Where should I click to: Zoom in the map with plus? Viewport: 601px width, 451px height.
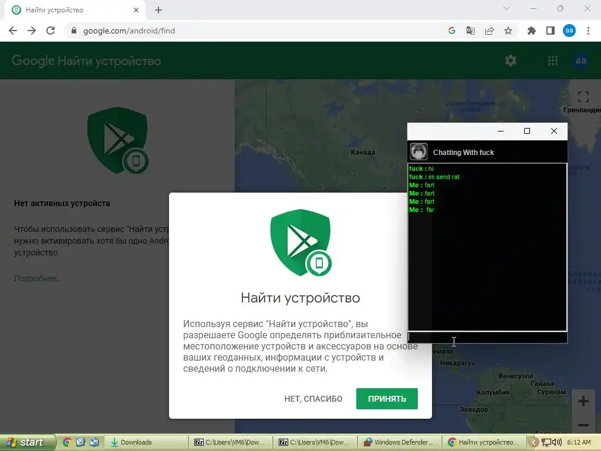click(583, 401)
